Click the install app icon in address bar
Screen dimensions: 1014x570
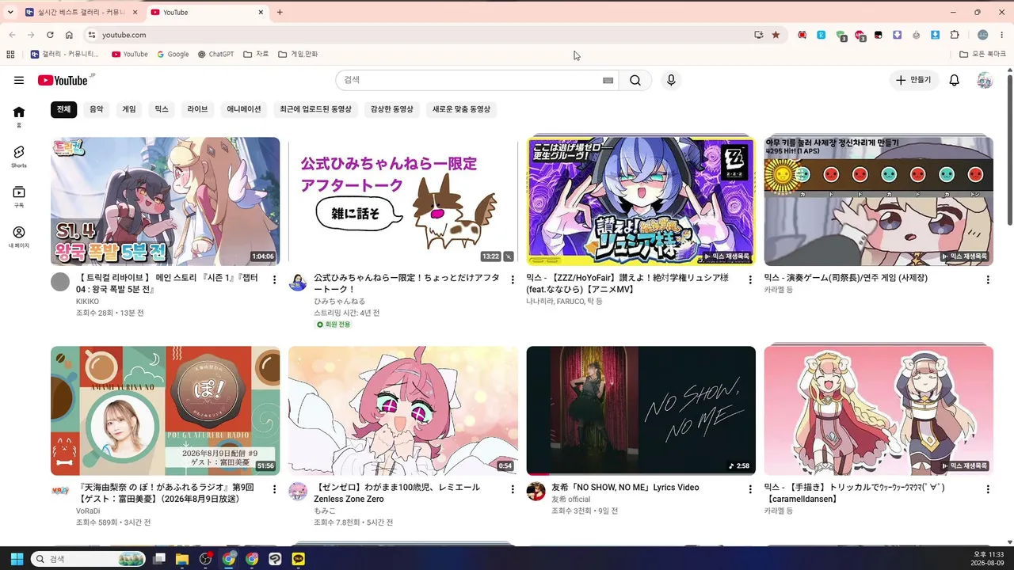759,35
